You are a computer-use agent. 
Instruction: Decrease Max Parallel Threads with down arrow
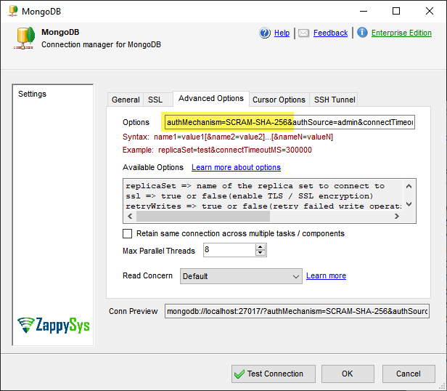tap(261, 253)
